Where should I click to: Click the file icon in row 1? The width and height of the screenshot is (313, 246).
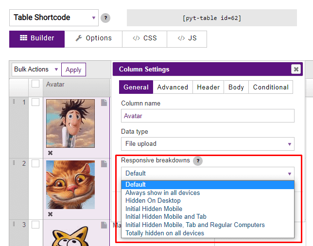tap(104, 103)
